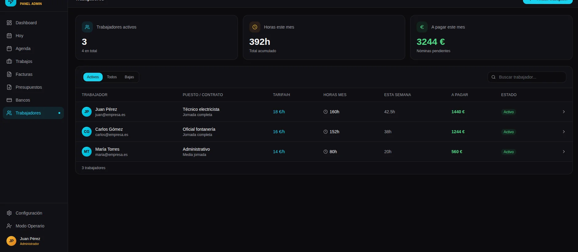Switch to Modo Operario
Viewport: 578px width, 252px height.
[x=30, y=226]
